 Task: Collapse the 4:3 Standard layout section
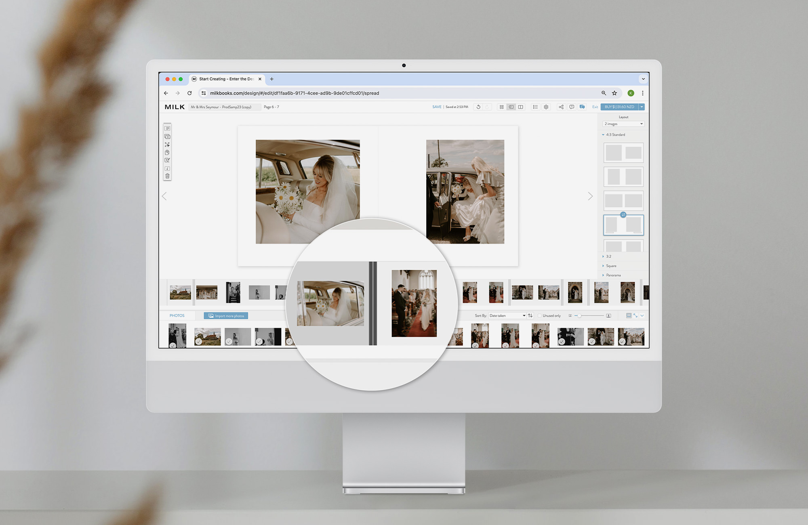click(603, 134)
